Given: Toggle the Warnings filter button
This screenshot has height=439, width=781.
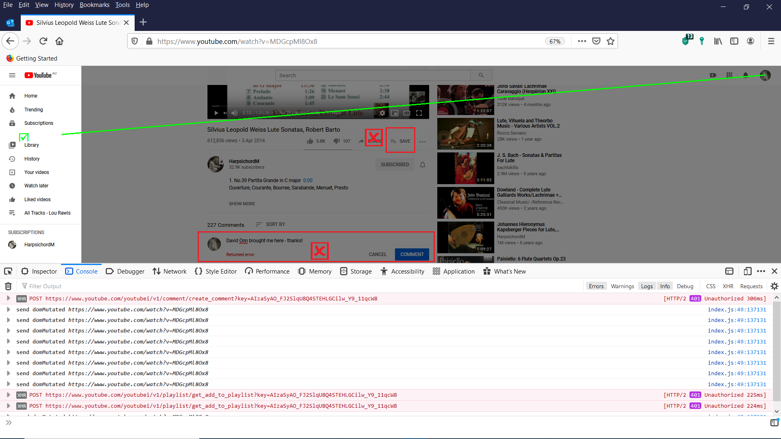Looking at the screenshot, I should coord(622,286).
